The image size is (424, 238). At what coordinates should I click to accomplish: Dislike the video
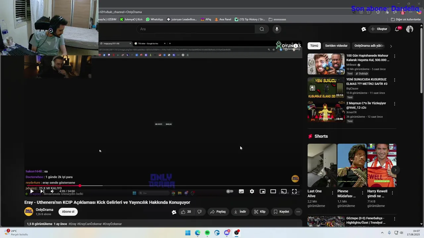(x=199, y=212)
